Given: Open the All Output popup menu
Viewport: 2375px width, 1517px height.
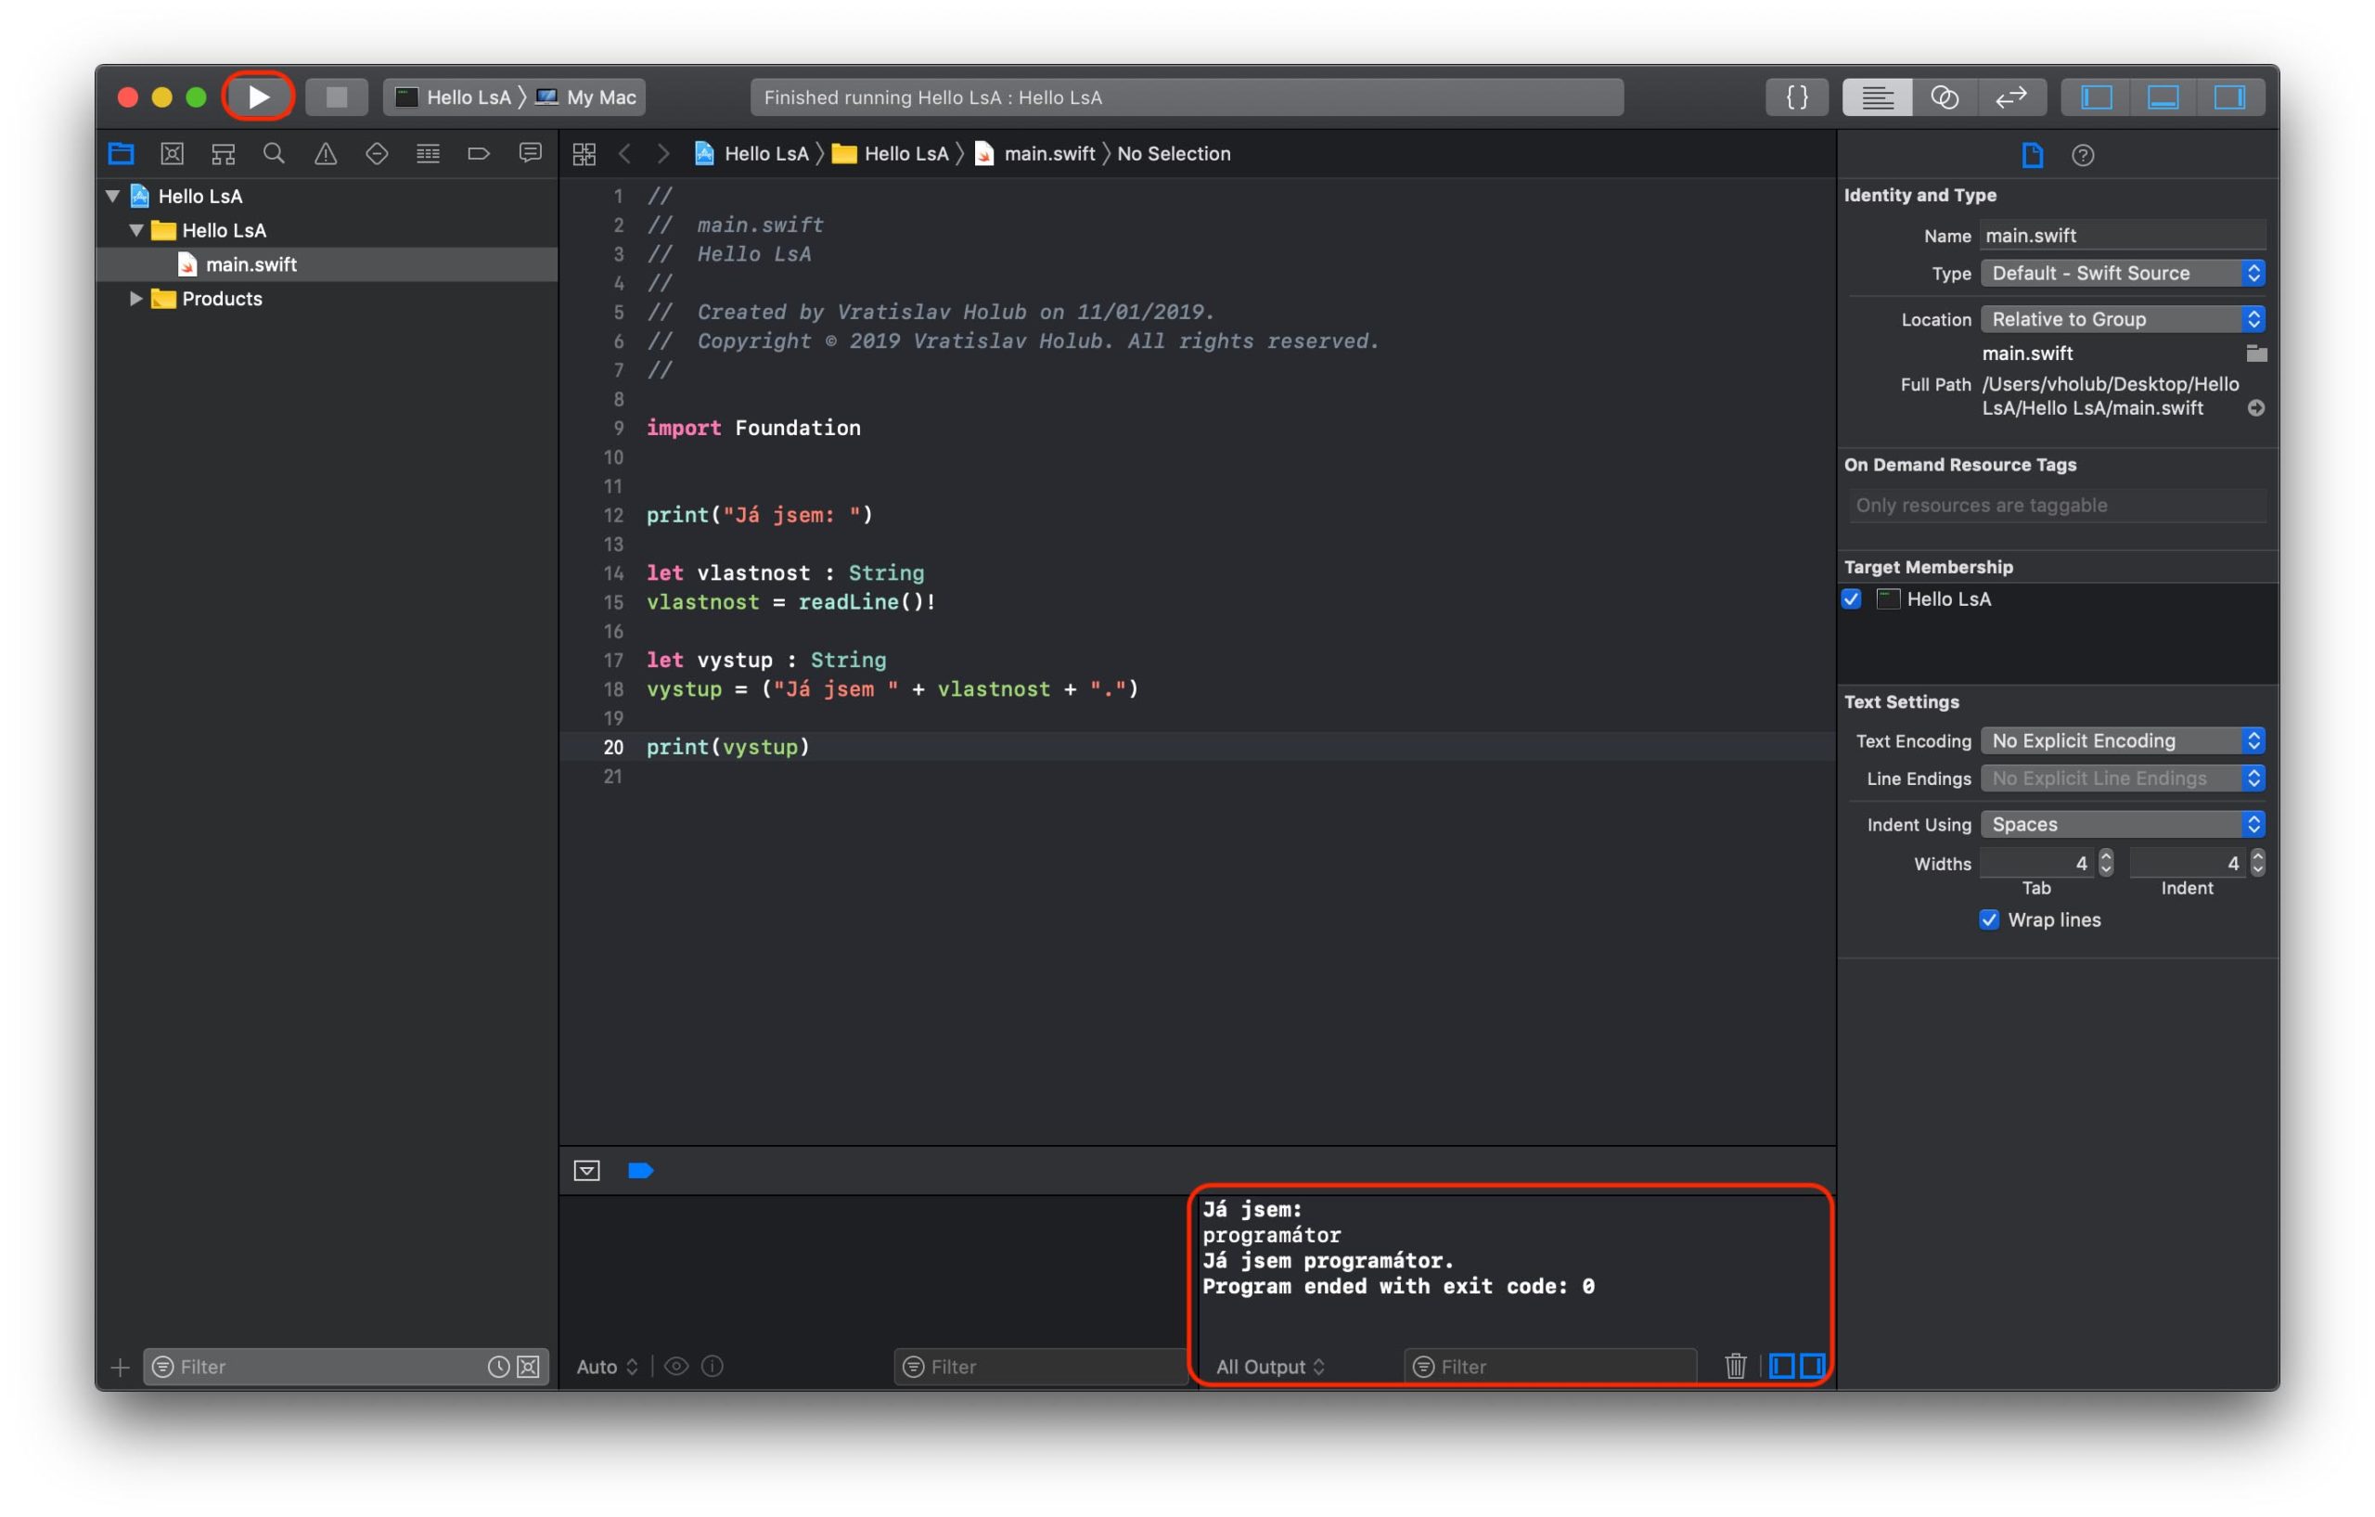Looking at the screenshot, I should (1269, 1366).
